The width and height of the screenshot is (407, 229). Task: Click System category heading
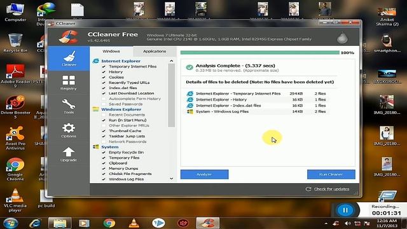(110, 147)
